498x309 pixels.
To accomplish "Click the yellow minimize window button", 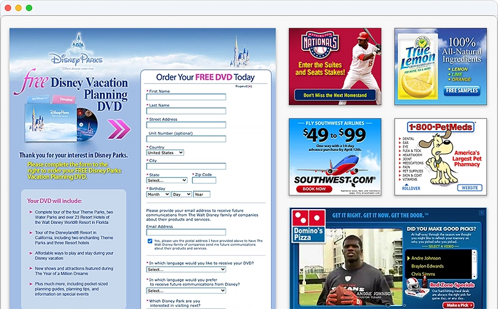I will click(18, 8).
